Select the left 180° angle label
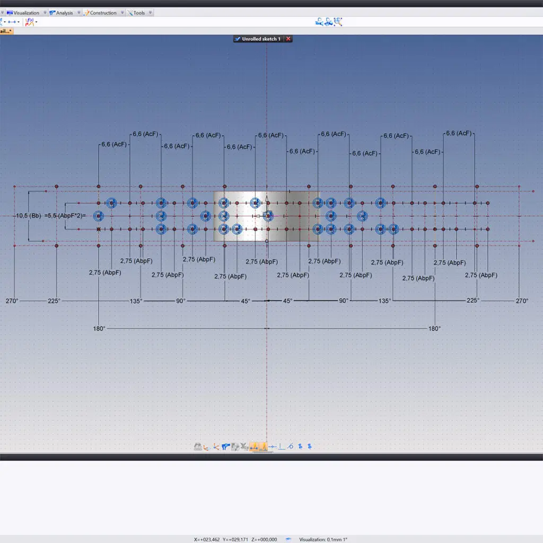The image size is (543, 543). pos(99,328)
